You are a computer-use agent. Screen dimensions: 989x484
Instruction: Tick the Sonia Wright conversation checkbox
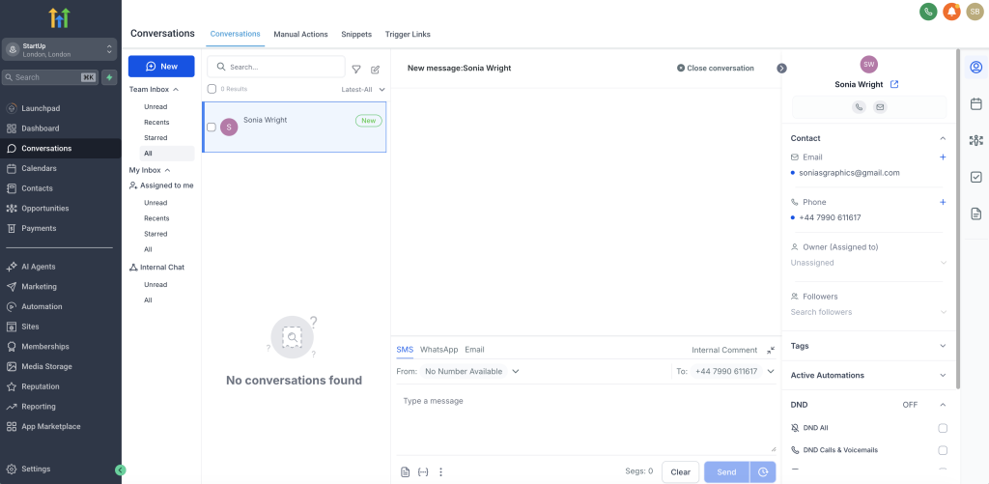point(212,127)
